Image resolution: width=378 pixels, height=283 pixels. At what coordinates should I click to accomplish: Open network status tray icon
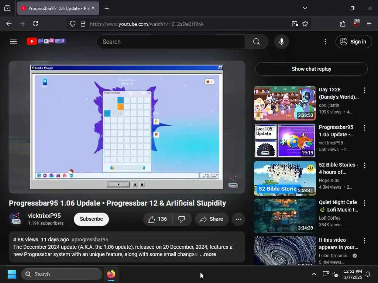[x=326, y=274]
